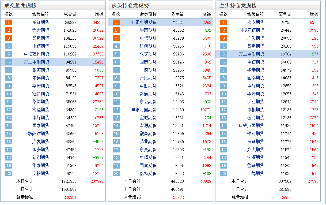Open 中粮期货 member link

[256, 110]
